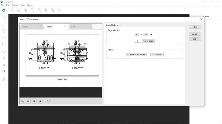Click the Help button in the dialog
Screen dimensions: 222x124
click(195, 27)
